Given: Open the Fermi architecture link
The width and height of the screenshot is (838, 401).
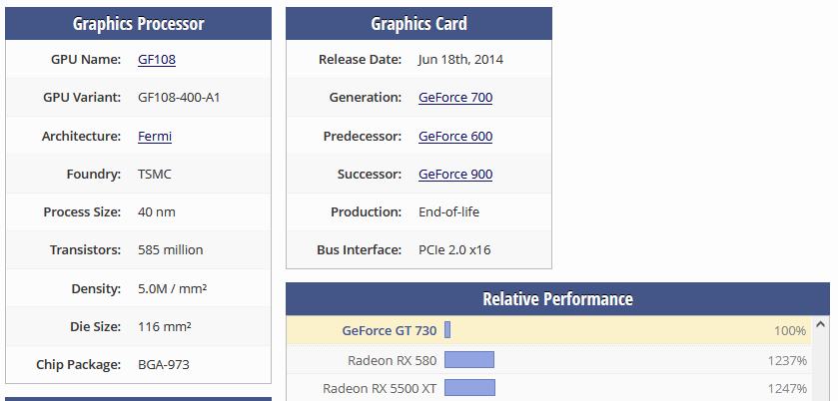Looking at the screenshot, I should tap(155, 136).
